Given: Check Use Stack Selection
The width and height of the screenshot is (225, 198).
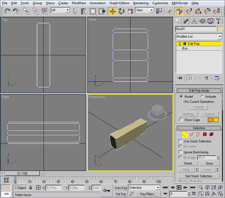Looking at the screenshot, I should tap(181, 141).
